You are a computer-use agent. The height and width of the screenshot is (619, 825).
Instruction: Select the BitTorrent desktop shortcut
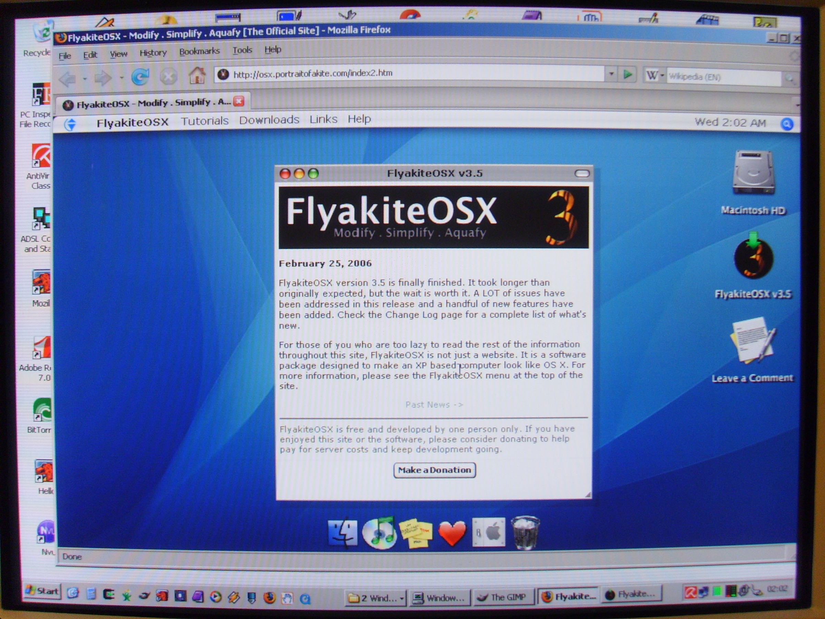[x=40, y=415]
